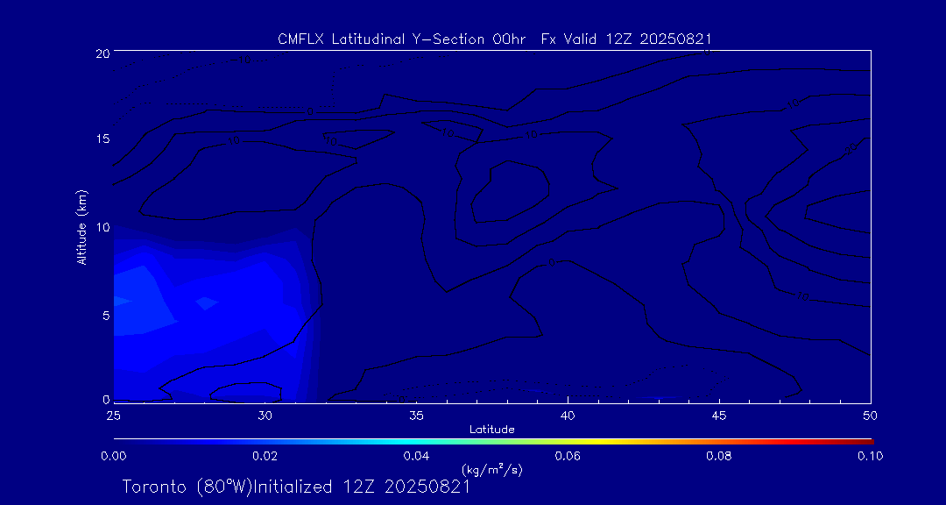
Task: Click the 'Fx Valid 12Z 20250821' text
Action: (627, 39)
